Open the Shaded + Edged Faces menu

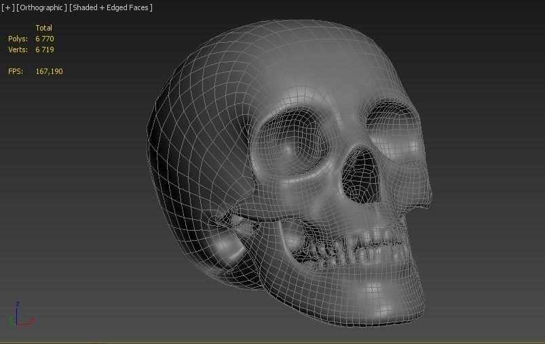pos(111,7)
